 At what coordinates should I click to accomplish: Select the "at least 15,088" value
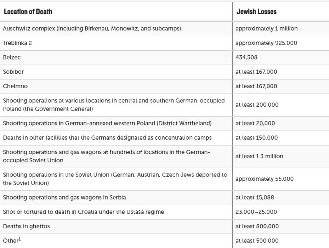(x=255, y=197)
